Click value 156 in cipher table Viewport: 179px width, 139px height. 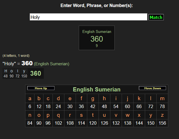coord(162,123)
